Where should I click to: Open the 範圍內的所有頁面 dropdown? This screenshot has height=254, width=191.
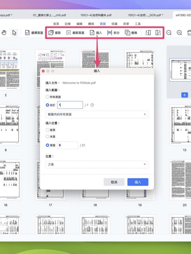97,114
